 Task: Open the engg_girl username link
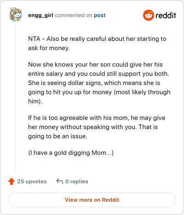pos(40,15)
